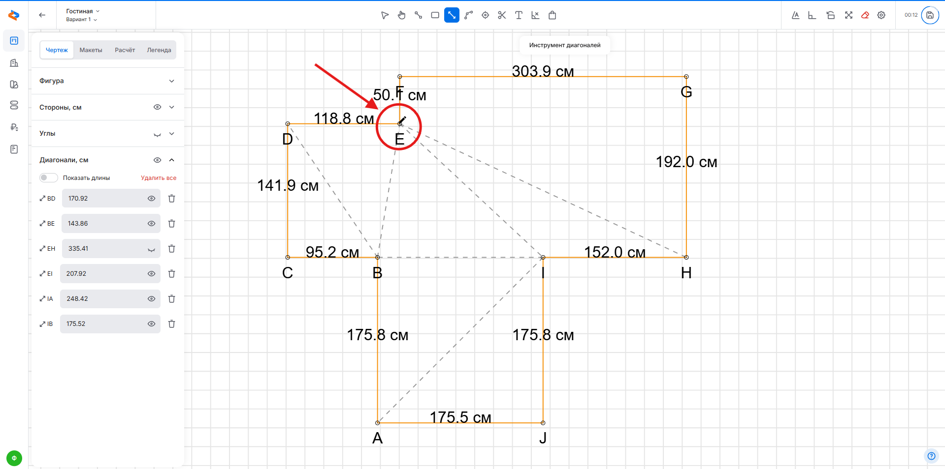Open the Гостиная room dropdown

point(83,11)
